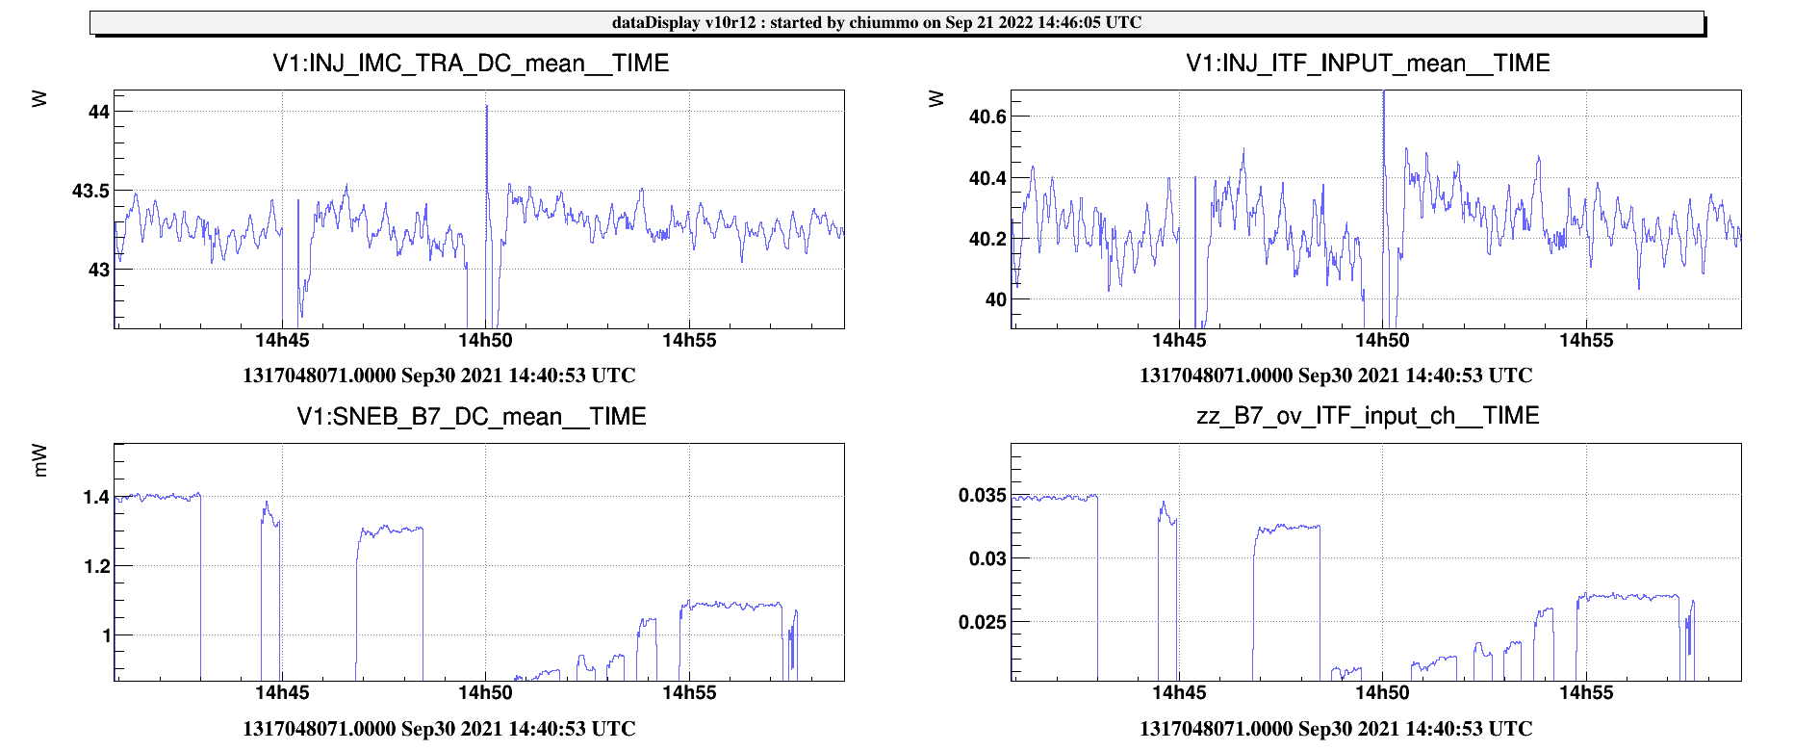This screenshot has width=1794, height=751.
Task: Click the 40.4 y-axis label in ITF_INPUT plot
Action: [x=987, y=178]
